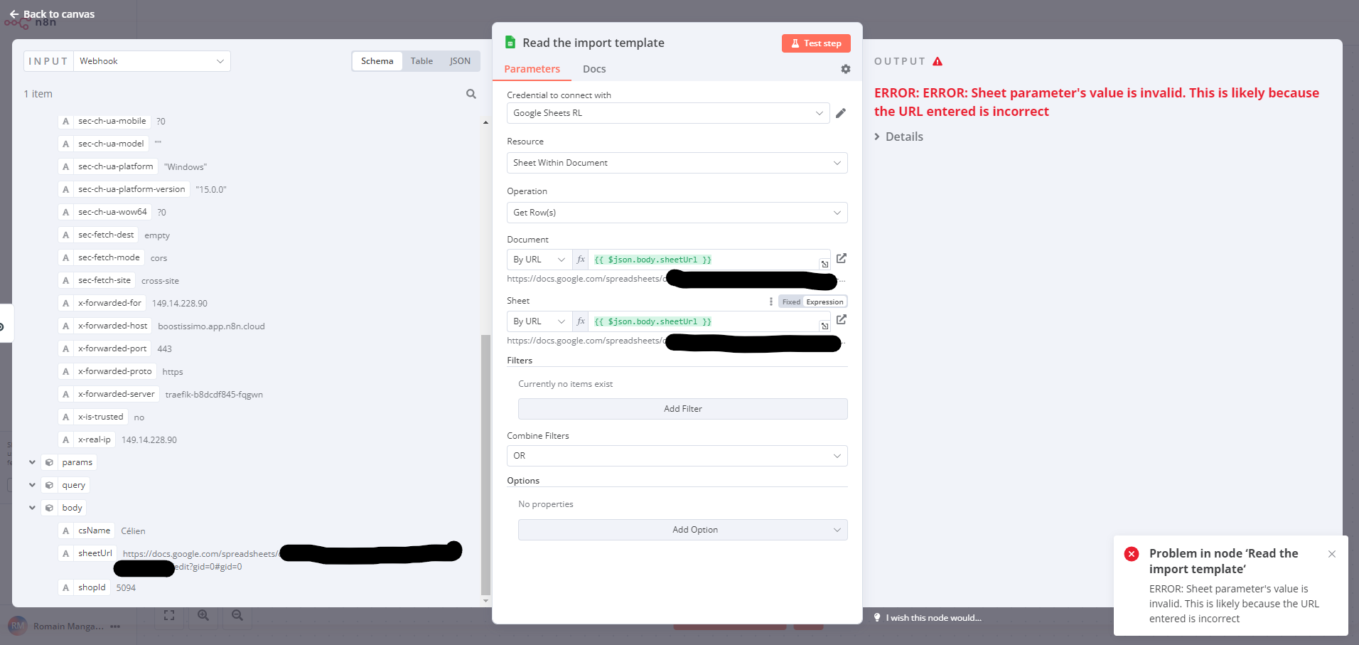Viewport: 1359px width, 645px height.
Task: Click the Add Filter button
Action: click(682, 409)
